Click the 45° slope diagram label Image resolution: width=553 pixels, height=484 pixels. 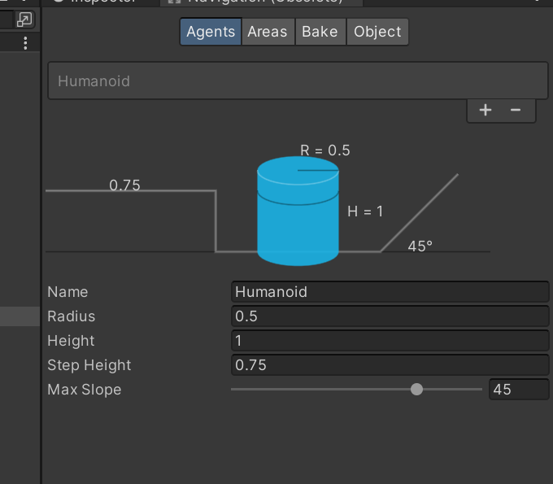click(420, 246)
